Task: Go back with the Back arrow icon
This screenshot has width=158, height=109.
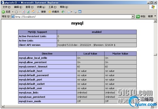Action: coord(3,12)
